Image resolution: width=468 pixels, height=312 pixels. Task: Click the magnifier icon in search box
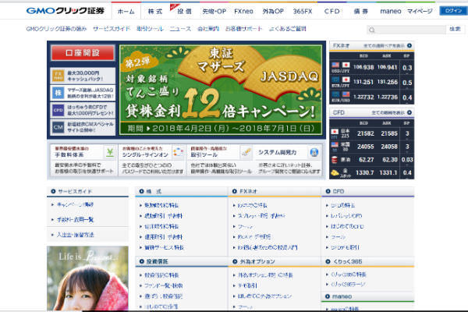(371, 30)
